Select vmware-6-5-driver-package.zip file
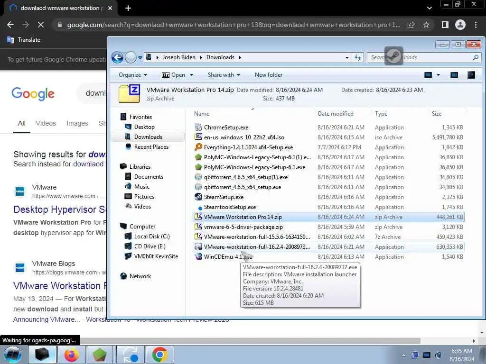 [243, 227]
